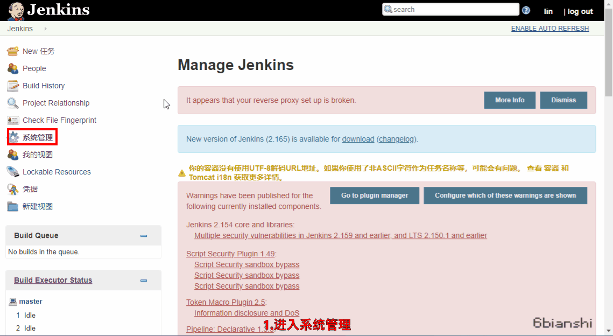The image size is (613, 336).
Task: Click the master computer icon
Action: (x=12, y=301)
